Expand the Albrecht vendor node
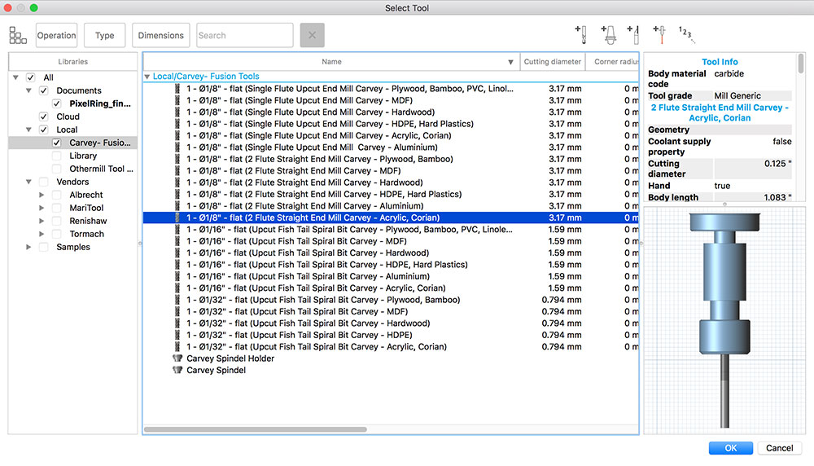Screen dimensions: 814x466 [42, 195]
